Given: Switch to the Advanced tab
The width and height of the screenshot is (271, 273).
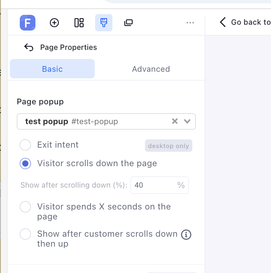Looking at the screenshot, I should pos(151,69).
